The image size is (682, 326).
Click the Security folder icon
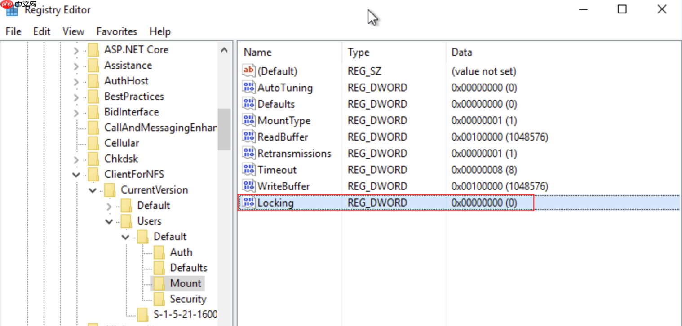coord(159,299)
